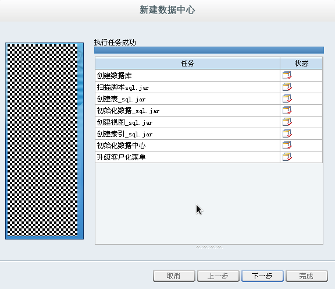Click status icon for 扫描脚本sql.jar row
The image size is (335, 289).
[x=287, y=87]
